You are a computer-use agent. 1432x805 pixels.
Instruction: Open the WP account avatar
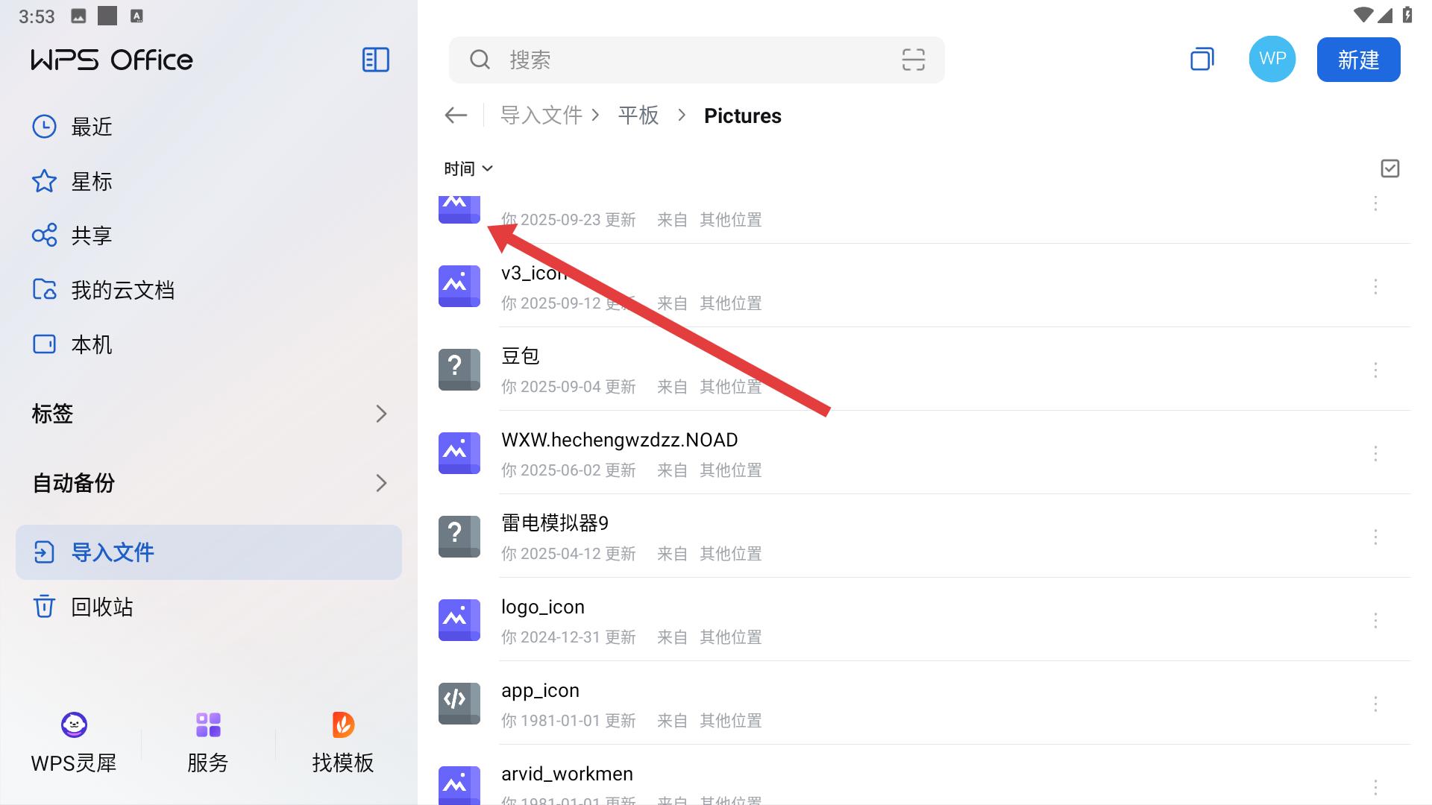click(x=1272, y=60)
